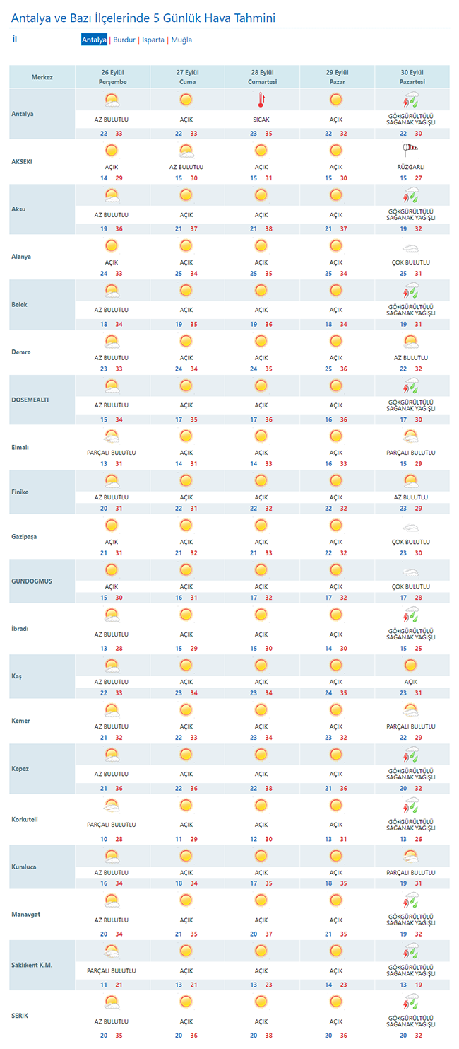The height and width of the screenshot is (1049, 459).
Task: Select the Alanya district row label
Action: tap(21, 257)
